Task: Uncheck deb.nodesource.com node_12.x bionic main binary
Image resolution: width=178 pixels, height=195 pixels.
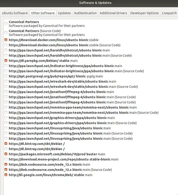Action: pyautogui.click(x=6, y=164)
